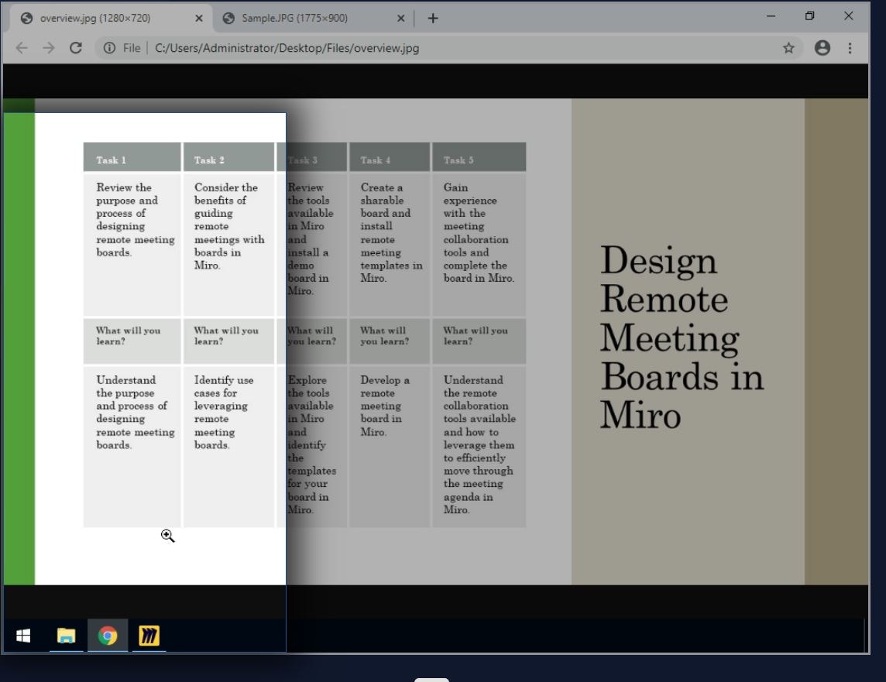This screenshot has height=682, width=886.
Task: Click 'Identify use cases' cell
Action: point(228,447)
